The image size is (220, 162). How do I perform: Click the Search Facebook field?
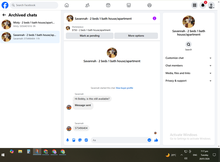pyautogui.click(x=34, y=5)
